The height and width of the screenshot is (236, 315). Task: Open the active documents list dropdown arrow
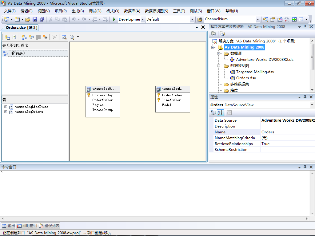197,27
